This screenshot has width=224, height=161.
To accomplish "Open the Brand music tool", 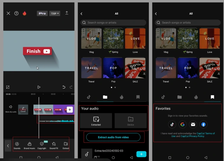I will pyautogui.click(x=29, y=146).
